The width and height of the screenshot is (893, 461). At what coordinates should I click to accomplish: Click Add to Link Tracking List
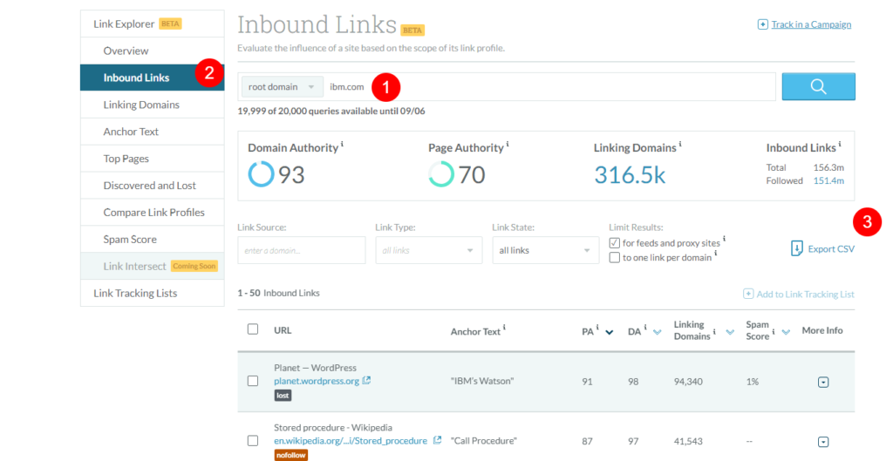click(798, 295)
